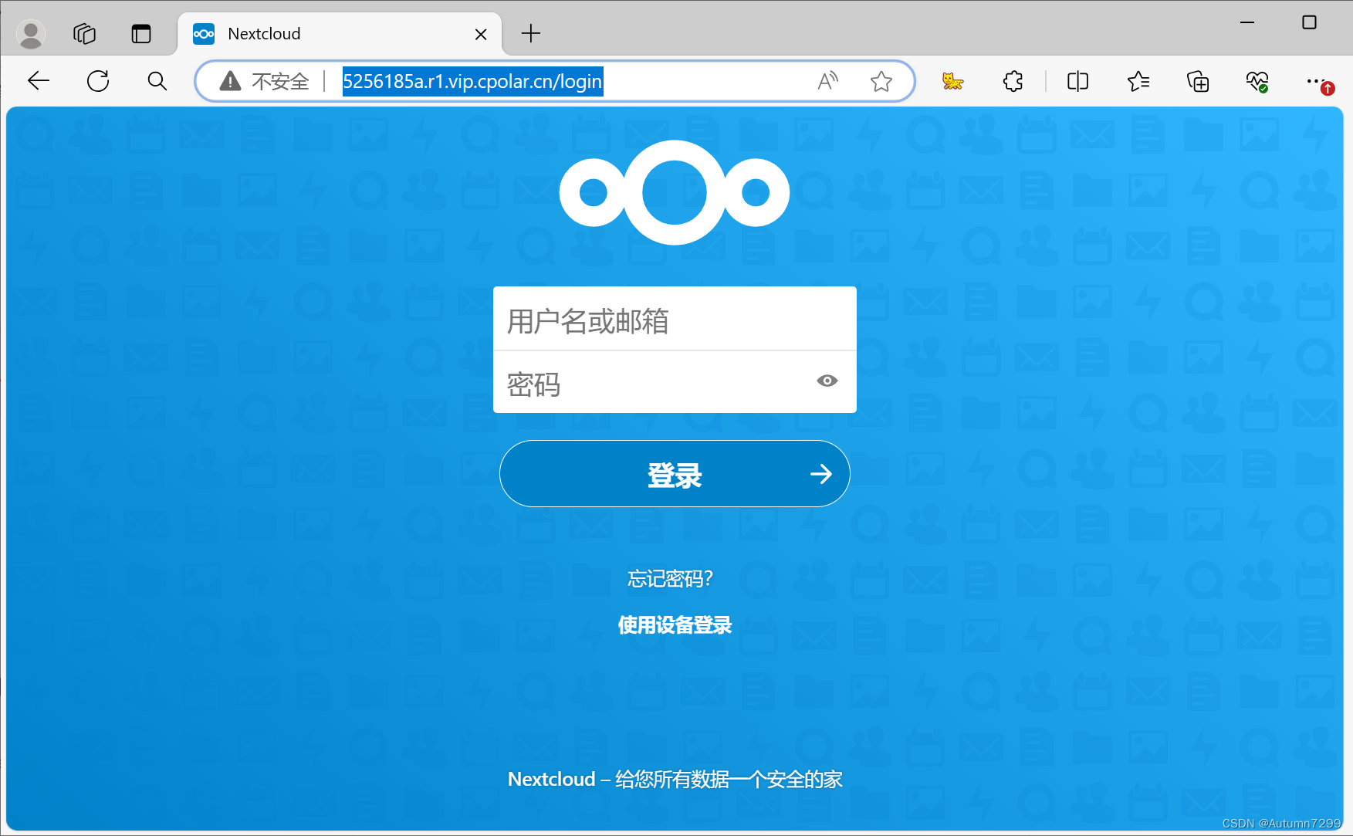1353x836 pixels.
Task: Open the read aloud icon in address bar
Action: pos(827,81)
